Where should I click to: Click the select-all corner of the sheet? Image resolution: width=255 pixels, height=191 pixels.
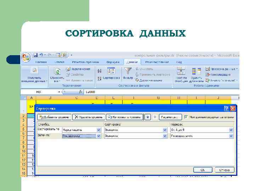pos(24,98)
